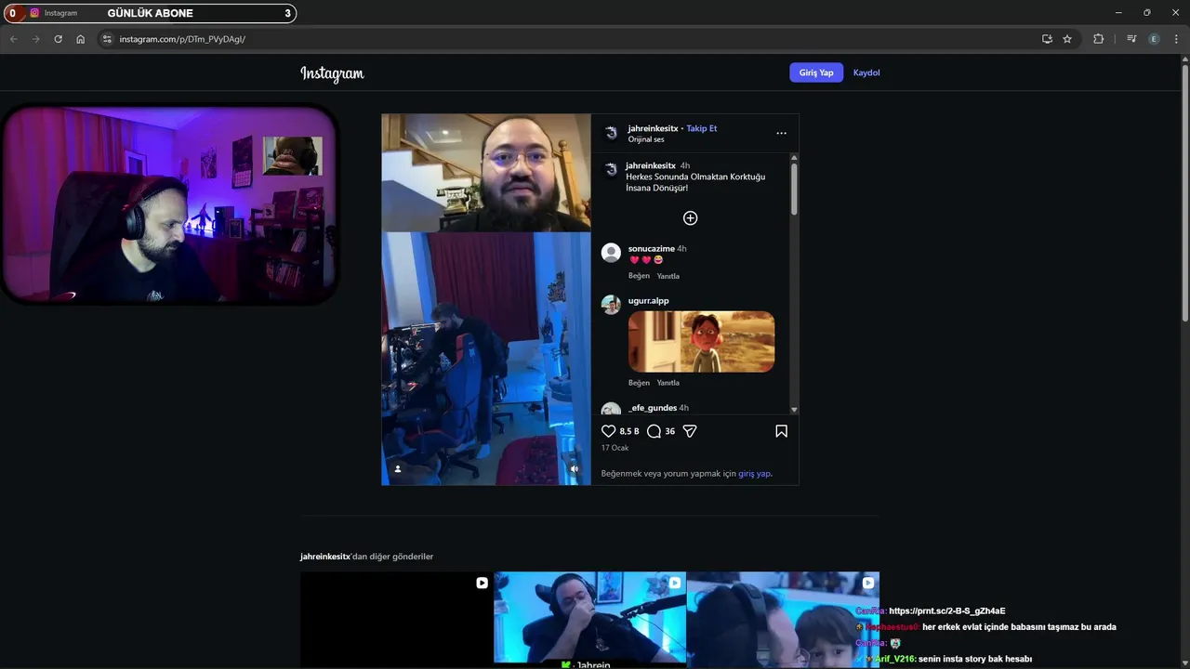The width and height of the screenshot is (1190, 669).
Task: Open the media control icon in toolbar
Action: click(x=1131, y=39)
